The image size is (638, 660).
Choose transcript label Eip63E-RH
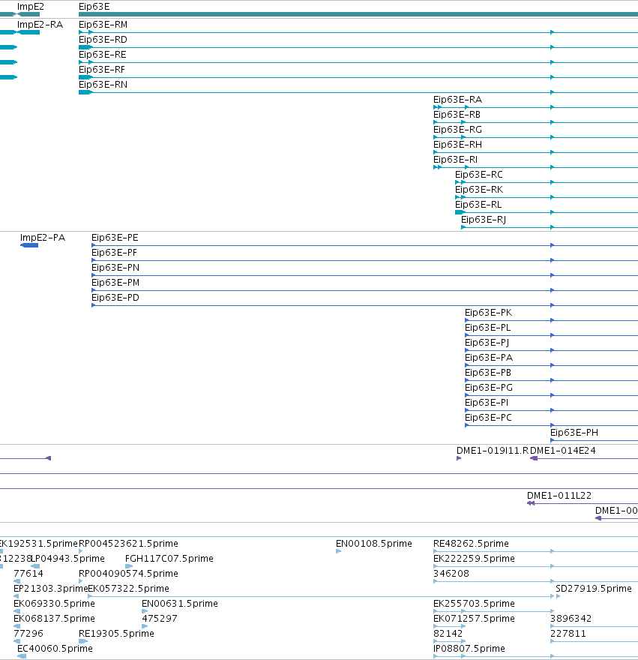pyautogui.click(x=457, y=145)
